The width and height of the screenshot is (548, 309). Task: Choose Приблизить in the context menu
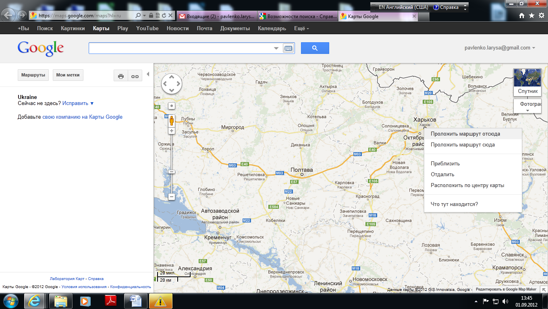pyautogui.click(x=473, y=164)
